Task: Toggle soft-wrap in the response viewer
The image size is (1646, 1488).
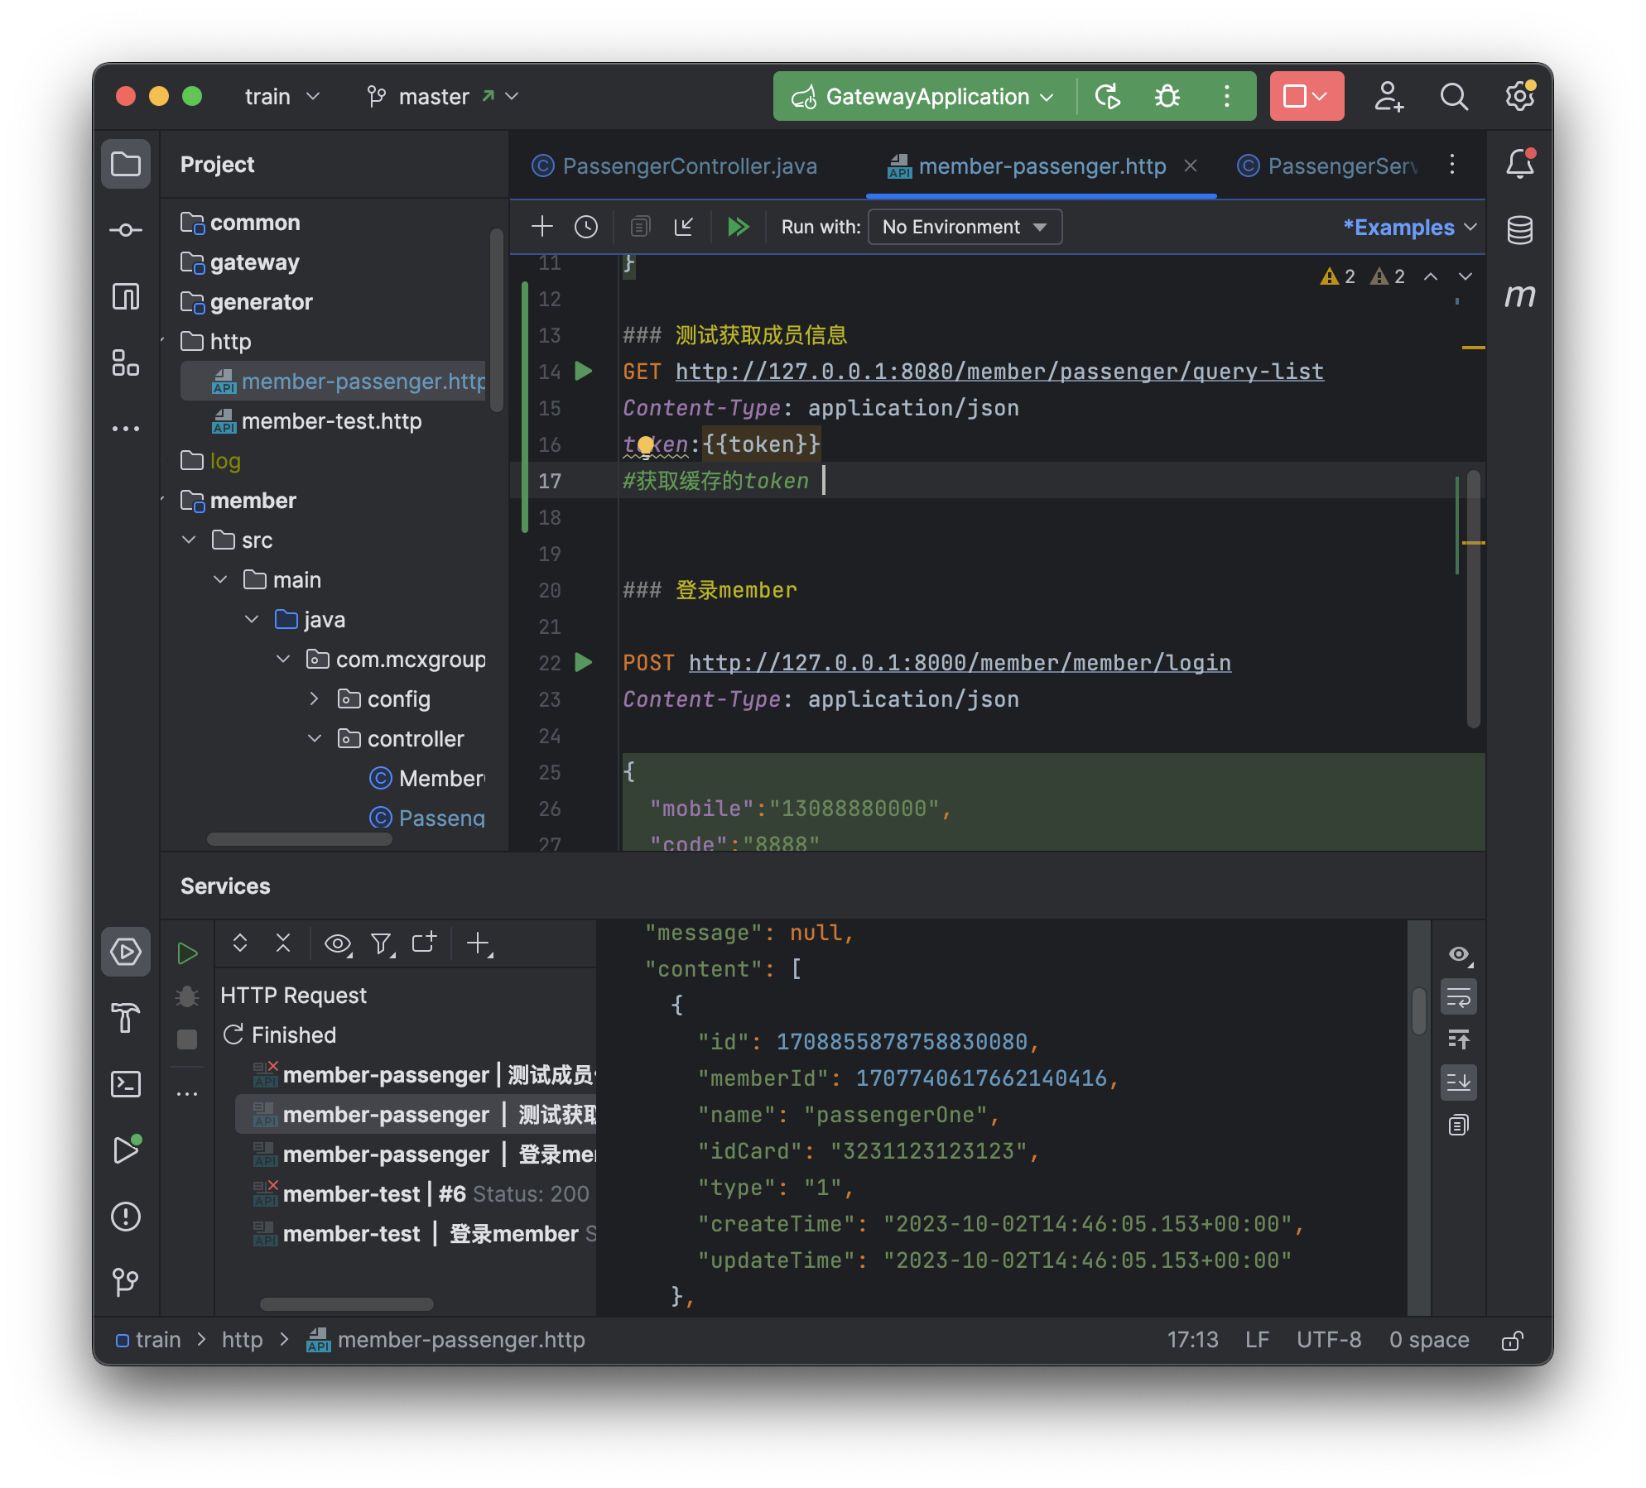Action: [1459, 998]
